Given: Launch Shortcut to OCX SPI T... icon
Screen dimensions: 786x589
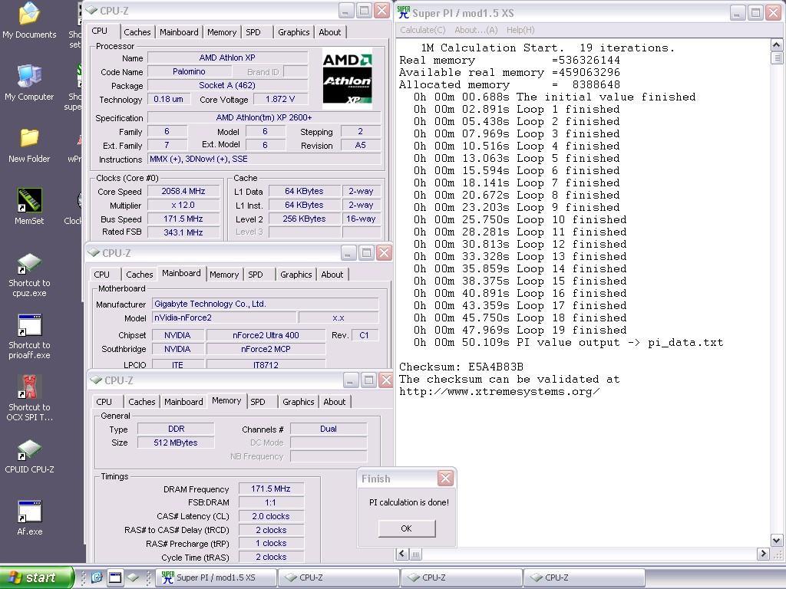Looking at the screenshot, I should point(29,398).
